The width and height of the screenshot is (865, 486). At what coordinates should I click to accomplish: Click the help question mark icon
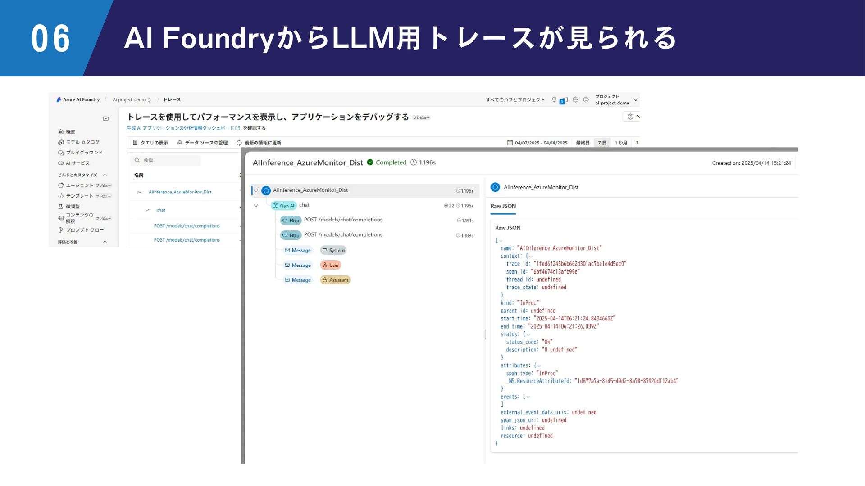click(x=630, y=117)
